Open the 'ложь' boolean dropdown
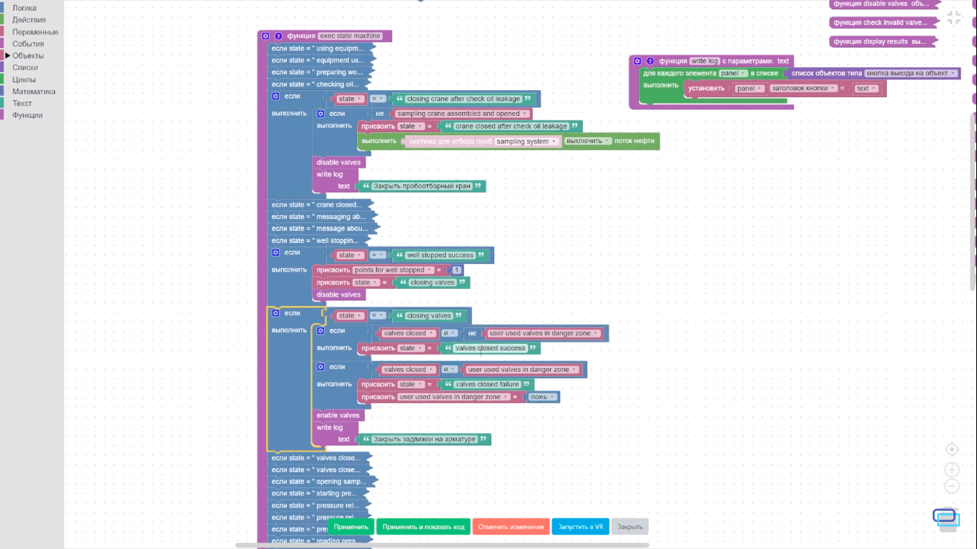This screenshot has height=549, width=977. (543, 397)
